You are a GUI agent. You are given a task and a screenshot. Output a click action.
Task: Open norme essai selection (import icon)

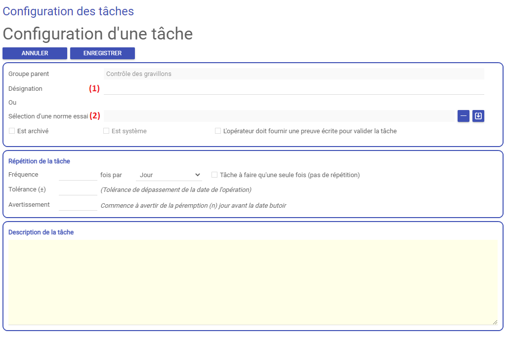click(x=478, y=116)
